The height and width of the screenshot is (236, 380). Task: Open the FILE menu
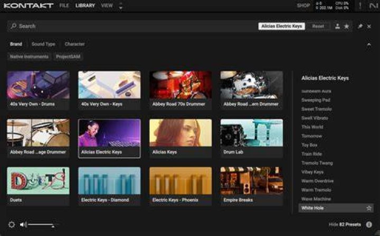coord(64,5)
